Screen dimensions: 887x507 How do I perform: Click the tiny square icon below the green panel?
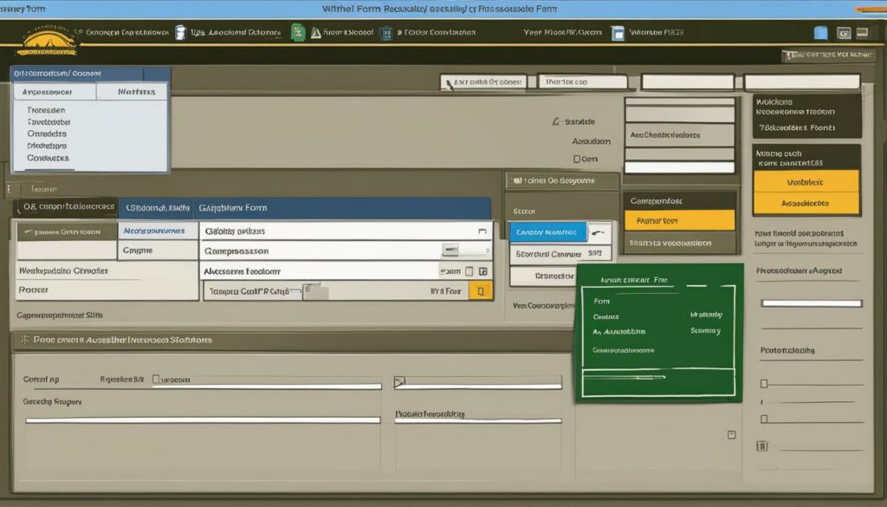731,434
